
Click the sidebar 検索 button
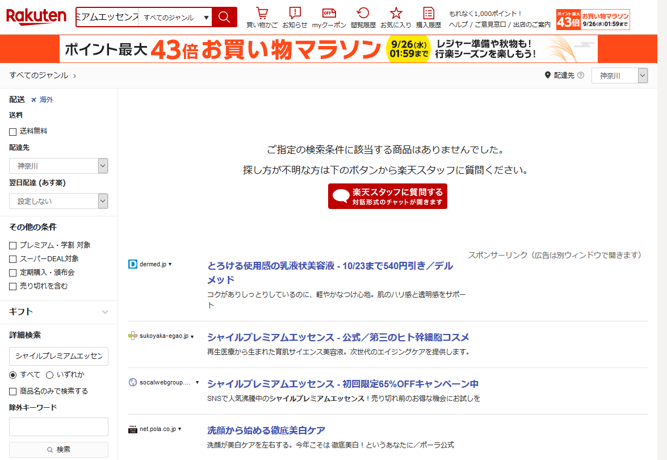tap(58, 450)
